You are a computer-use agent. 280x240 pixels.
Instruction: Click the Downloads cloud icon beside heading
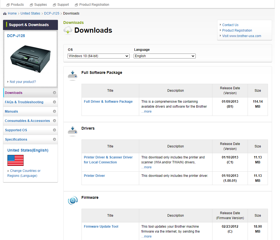click(x=68, y=30)
